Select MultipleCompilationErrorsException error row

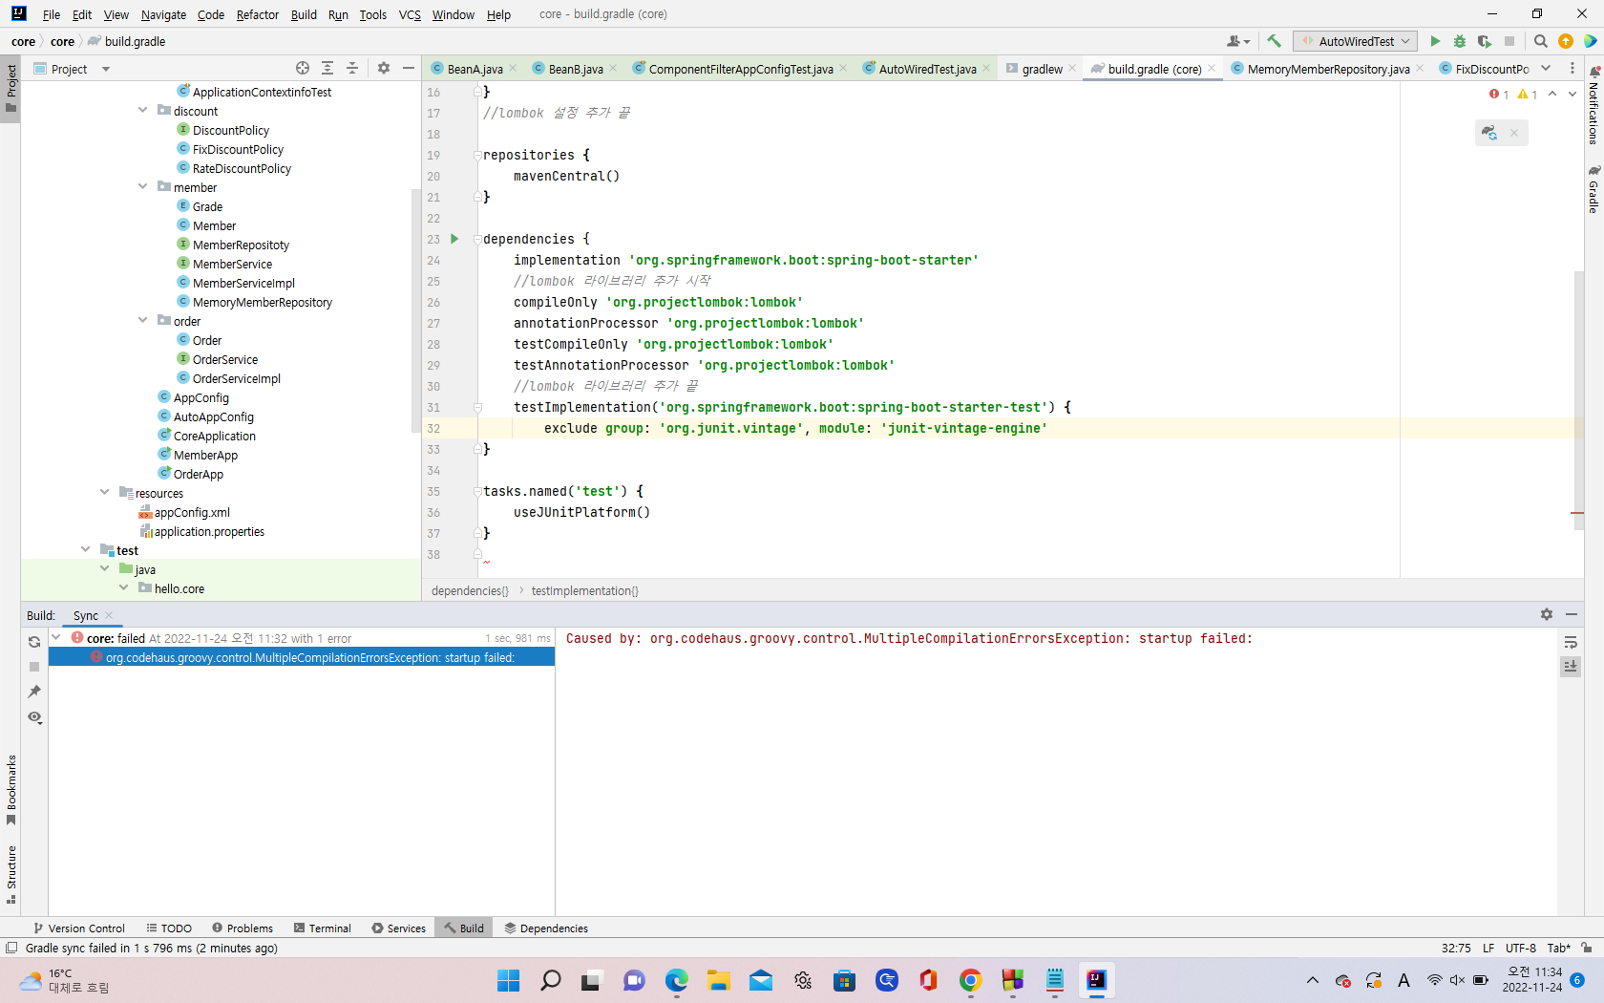click(x=302, y=657)
